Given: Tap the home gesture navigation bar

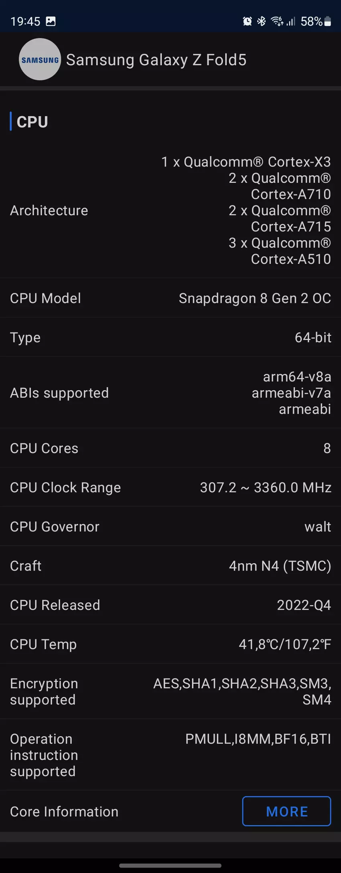Looking at the screenshot, I should 170,865.
